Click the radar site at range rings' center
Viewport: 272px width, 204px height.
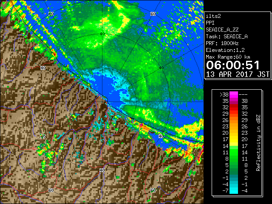(x=102, y=102)
